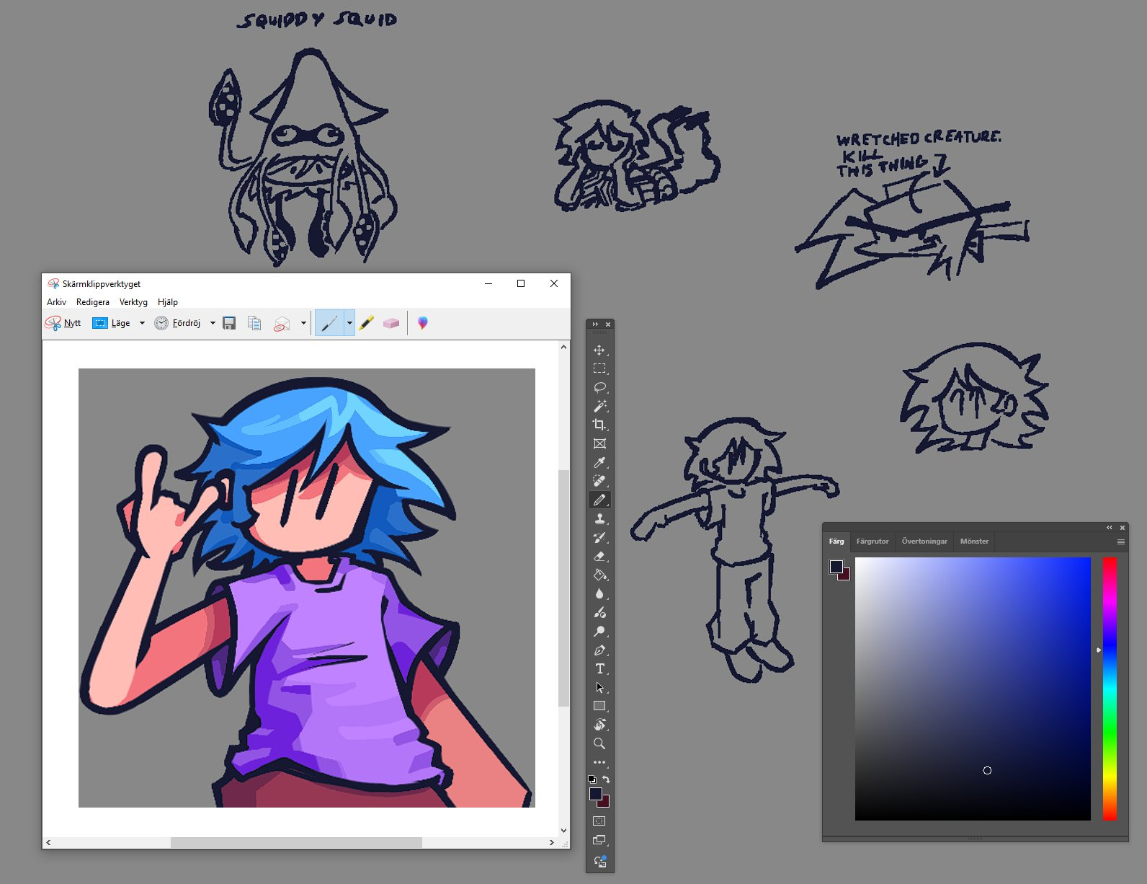Open the Redigera menu
The width and height of the screenshot is (1147, 884).
(x=93, y=302)
